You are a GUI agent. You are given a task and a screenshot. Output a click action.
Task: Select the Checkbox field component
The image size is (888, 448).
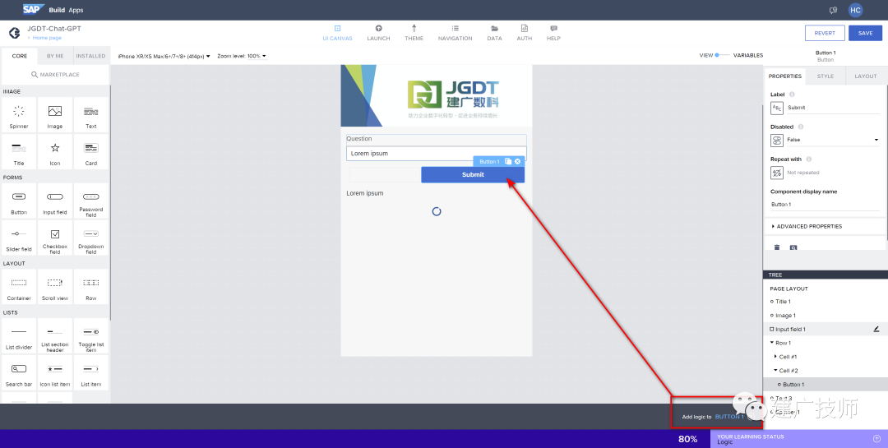[x=55, y=238]
